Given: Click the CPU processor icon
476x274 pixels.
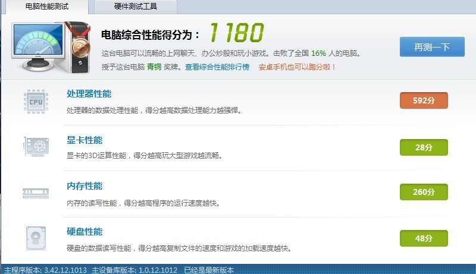Looking at the screenshot, I should [35, 100].
